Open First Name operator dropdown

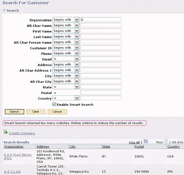(x=66, y=31)
